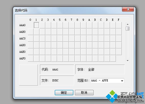The image size is (145, 104).
Task: Select cell in row AAD0 column 3
Action: (x=48, y=45)
